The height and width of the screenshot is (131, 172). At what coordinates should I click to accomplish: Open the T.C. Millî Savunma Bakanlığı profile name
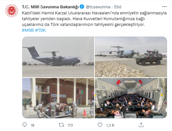tap(50, 7)
